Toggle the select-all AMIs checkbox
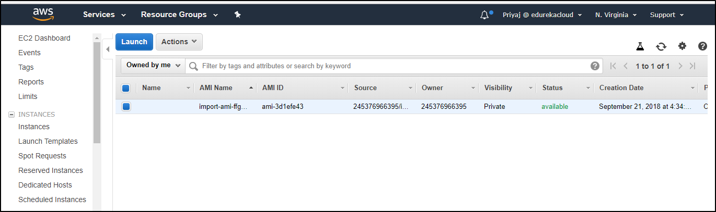 (126, 88)
